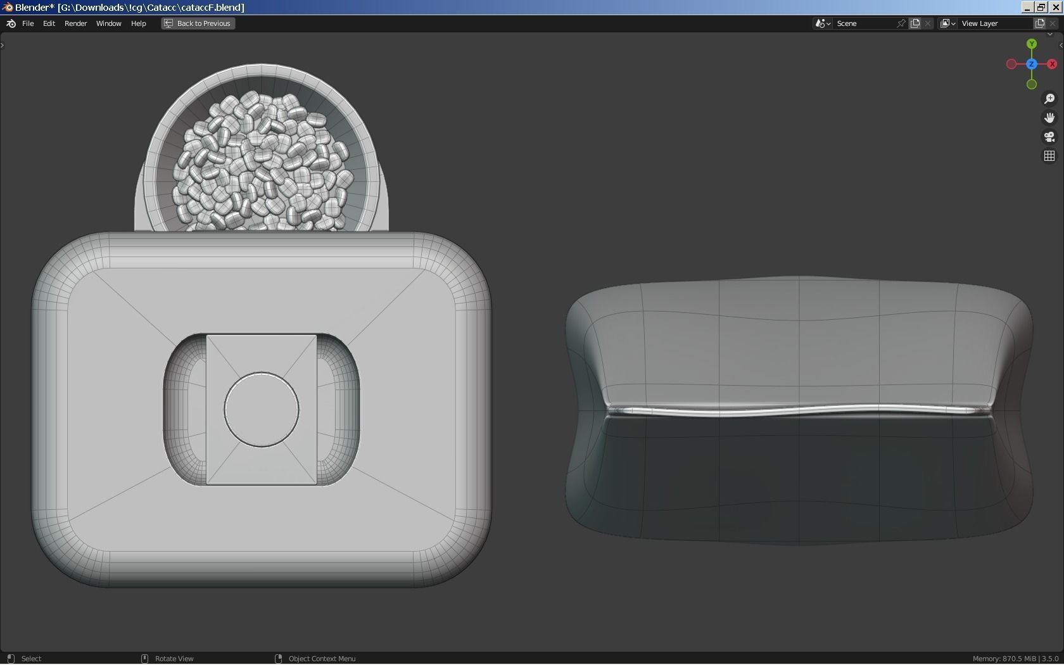
Task: Click the negative X axis gizmo circle
Action: pos(1011,64)
